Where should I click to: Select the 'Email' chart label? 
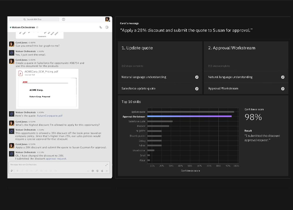143,155
